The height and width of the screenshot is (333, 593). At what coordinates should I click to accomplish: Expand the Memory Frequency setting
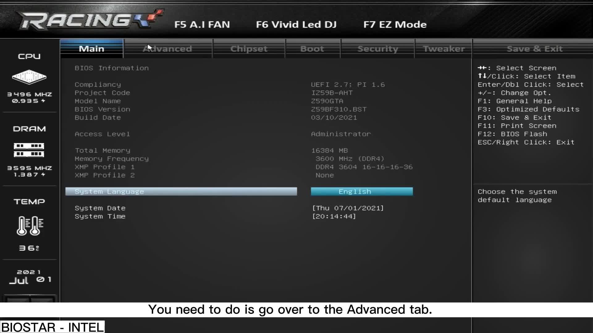tap(111, 158)
